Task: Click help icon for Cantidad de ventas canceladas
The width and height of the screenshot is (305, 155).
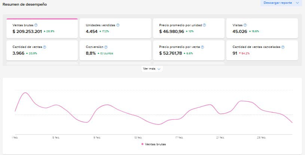Action: (x=283, y=47)
